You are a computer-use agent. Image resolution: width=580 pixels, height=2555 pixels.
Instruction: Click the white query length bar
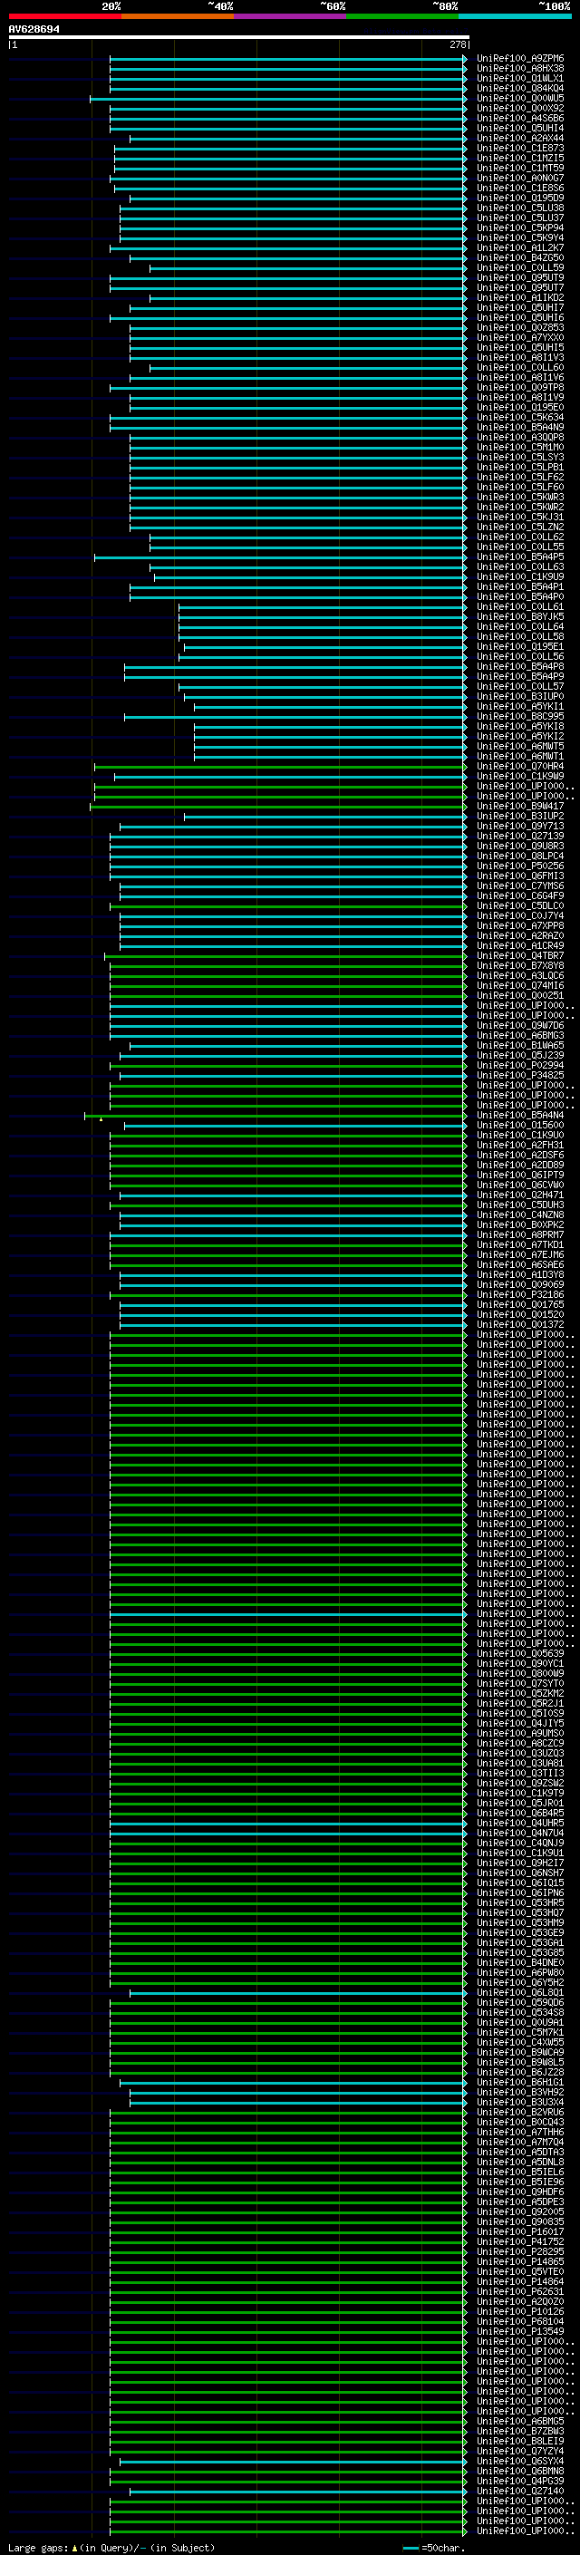click(239, 36)
